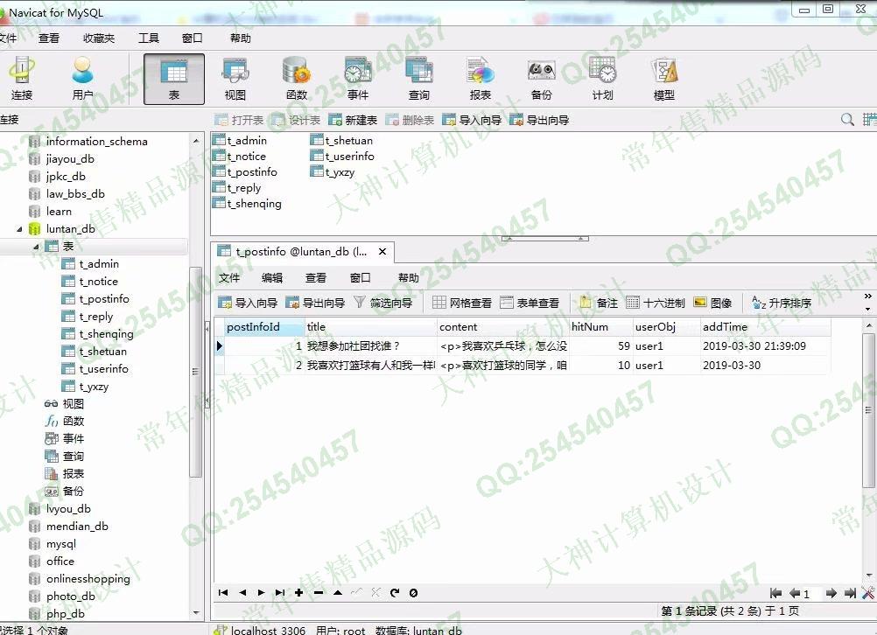Open the 视图 (View) toolbar icon
The image size is (877, 635).
click(235, 78)
